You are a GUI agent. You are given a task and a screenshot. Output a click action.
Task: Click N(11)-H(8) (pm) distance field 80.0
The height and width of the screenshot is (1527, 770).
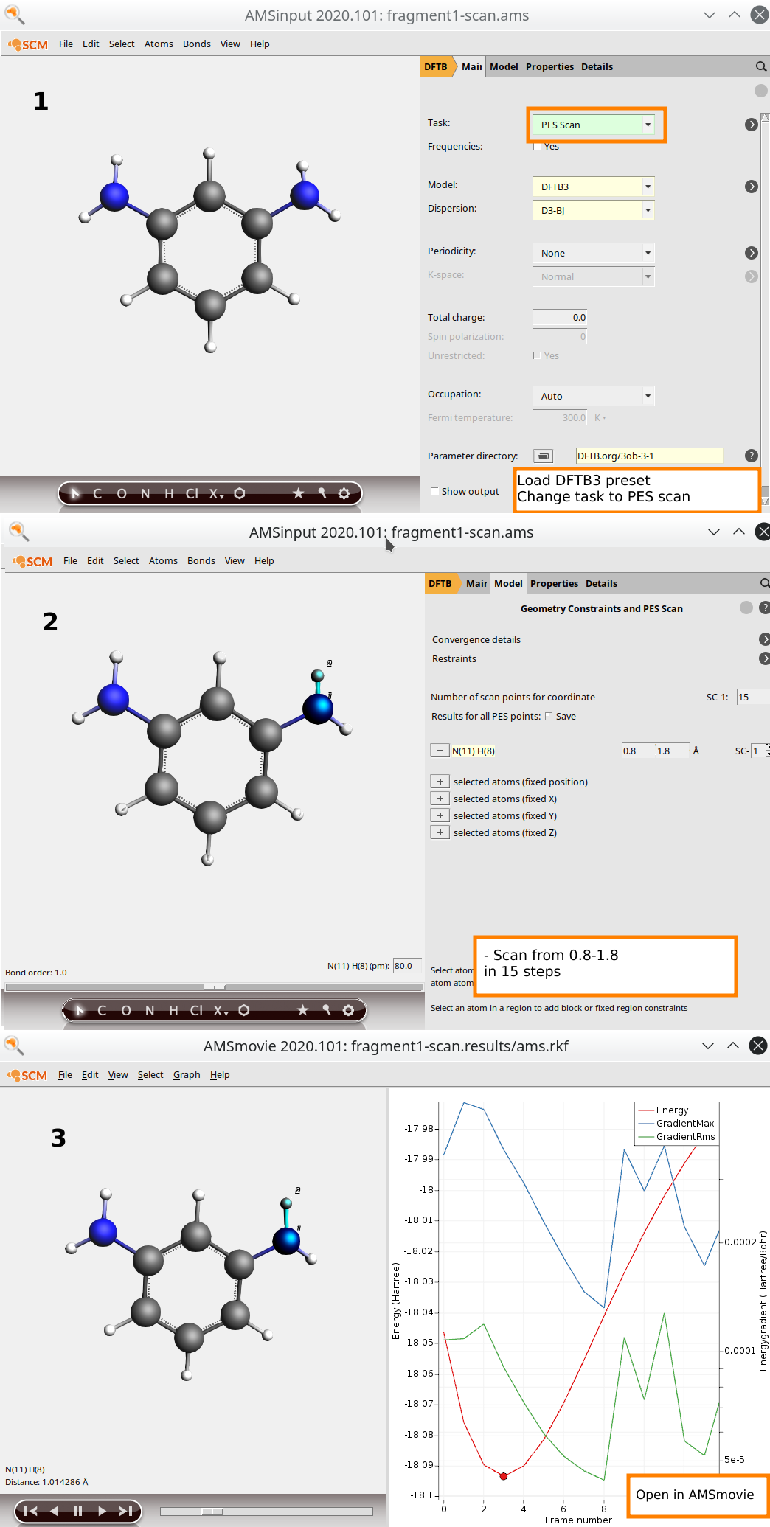pyautogui.click(x=407, y=965)
